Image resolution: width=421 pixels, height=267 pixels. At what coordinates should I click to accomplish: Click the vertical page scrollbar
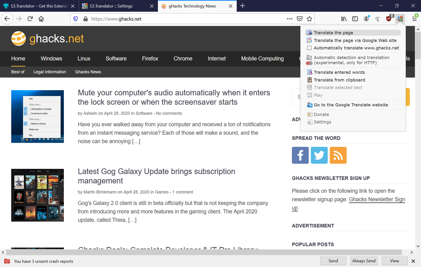[x=418, y=138]
